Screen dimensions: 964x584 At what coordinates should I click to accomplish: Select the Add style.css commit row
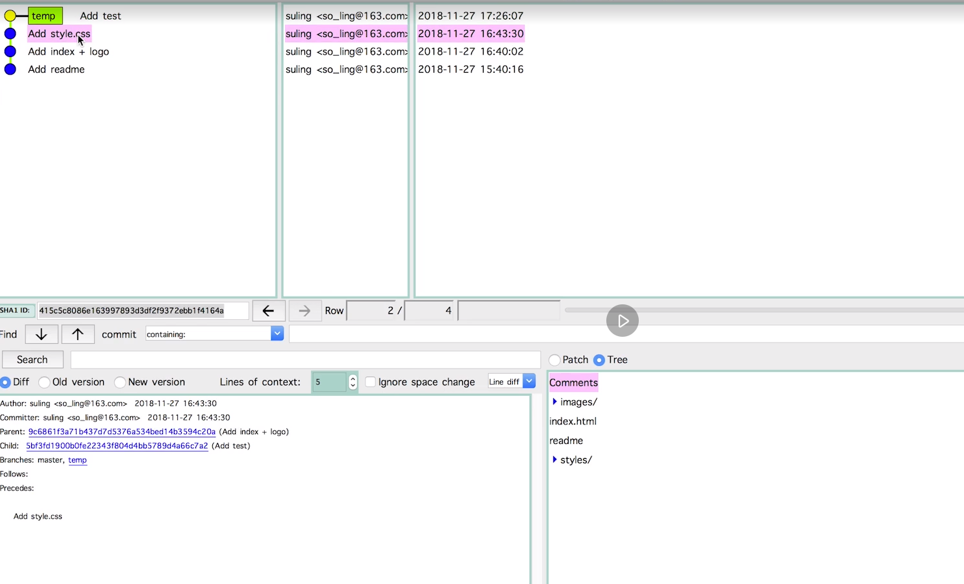[59, 34]
